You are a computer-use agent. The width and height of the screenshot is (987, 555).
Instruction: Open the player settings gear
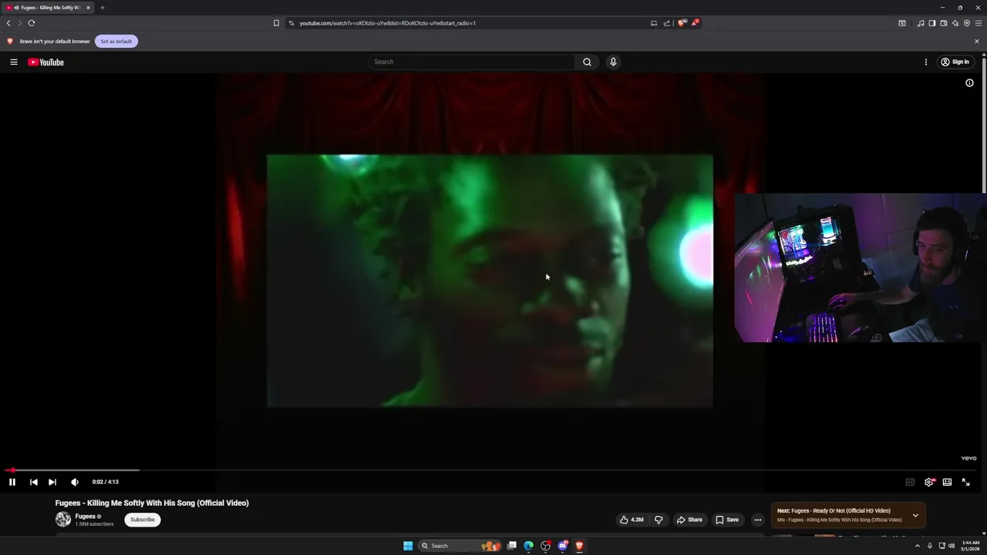tap(929, 482)
